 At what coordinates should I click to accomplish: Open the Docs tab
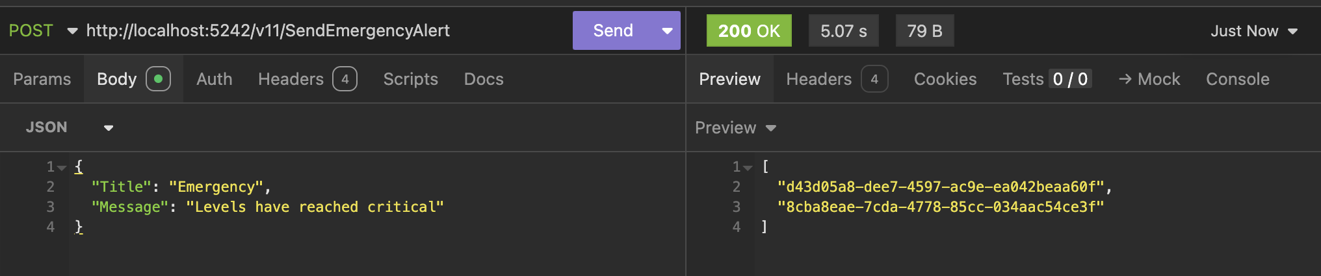(484, 79)
